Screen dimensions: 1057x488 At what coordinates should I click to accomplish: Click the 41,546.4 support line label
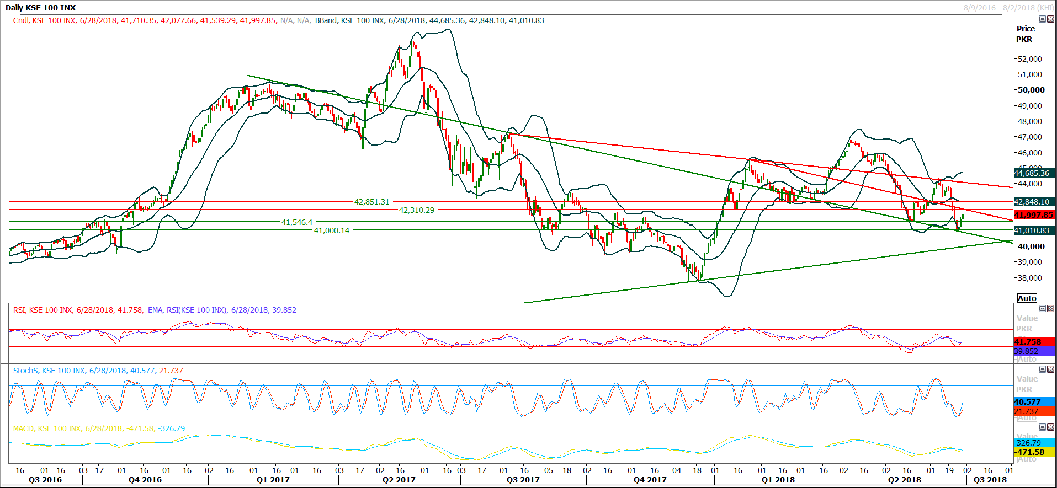point(297,222)
